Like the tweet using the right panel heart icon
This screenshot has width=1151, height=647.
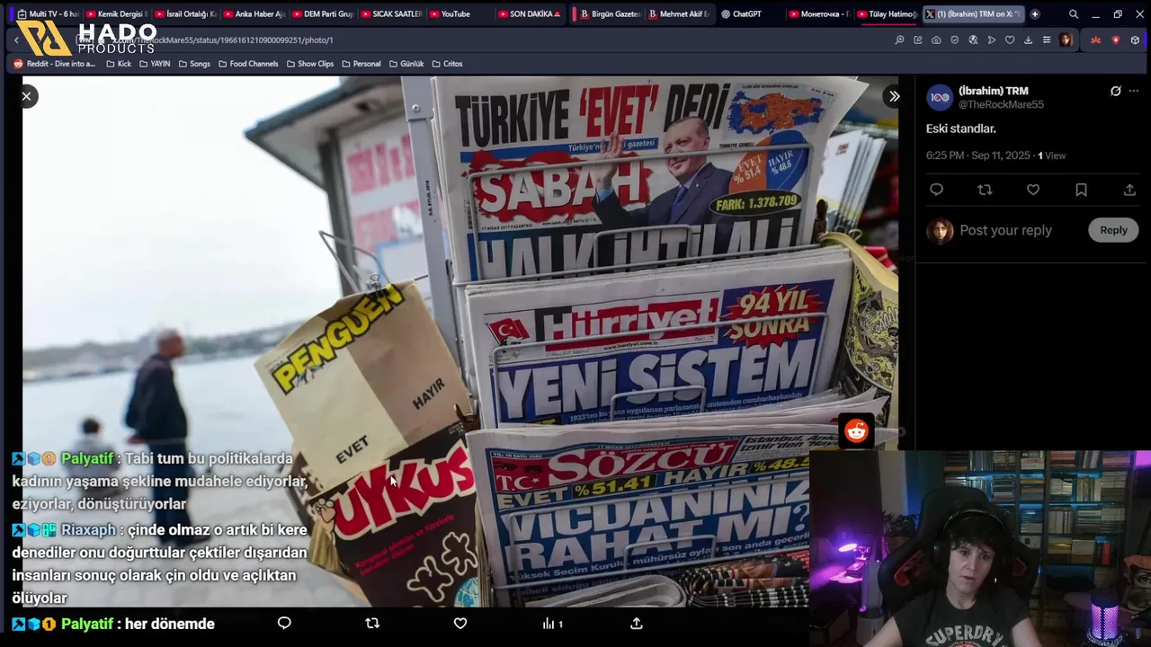[1033, 190]
